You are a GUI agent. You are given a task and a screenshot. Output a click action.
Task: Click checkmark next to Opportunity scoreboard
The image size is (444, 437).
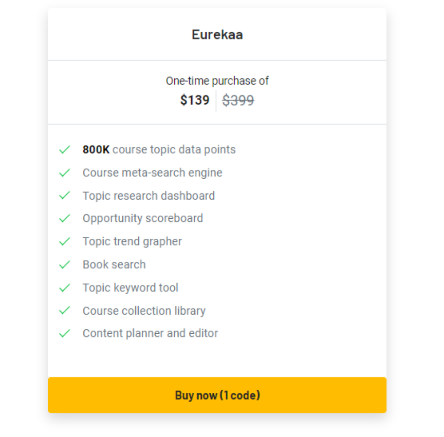(x=65, y=218)
